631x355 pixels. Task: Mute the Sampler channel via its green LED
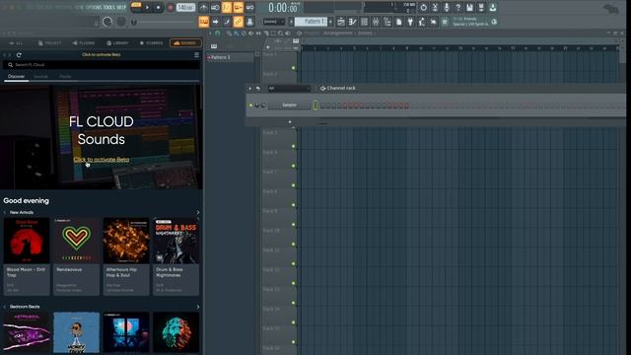click(x=250, y=106)
